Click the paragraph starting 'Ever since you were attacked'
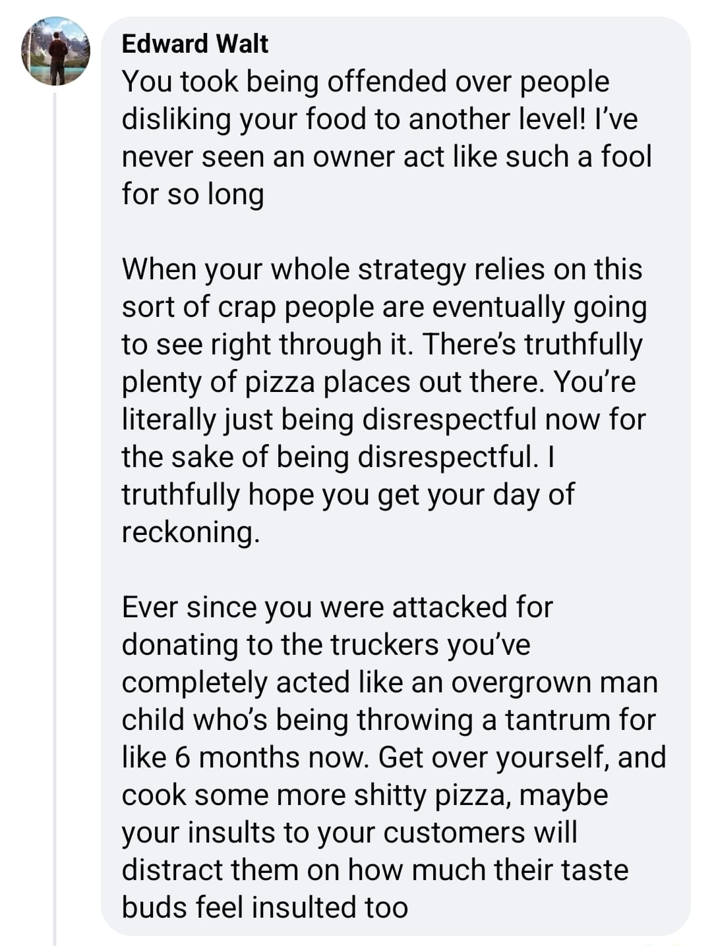Image resolution: width=712 pixels, height=946 pixels. [x=394, y=757]
